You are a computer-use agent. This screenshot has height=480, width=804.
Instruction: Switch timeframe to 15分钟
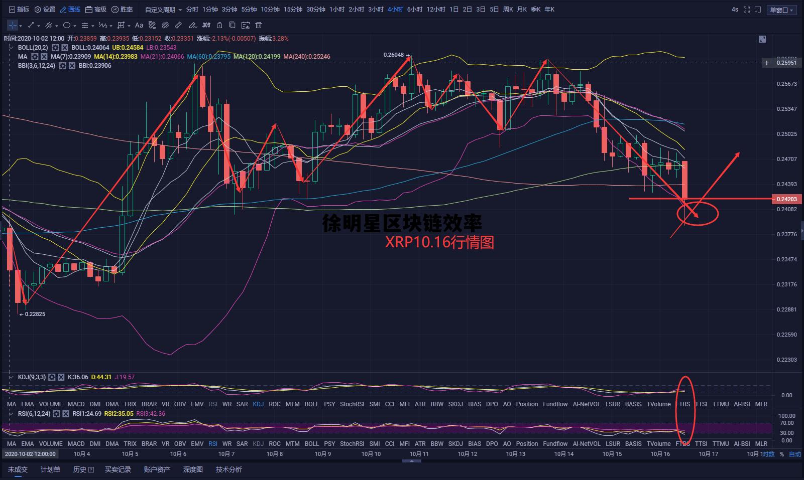coord(293,10)
